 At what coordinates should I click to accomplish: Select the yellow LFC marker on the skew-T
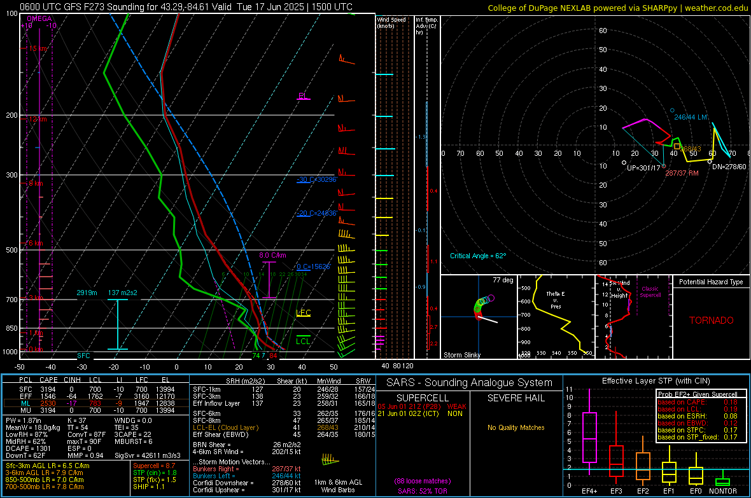point(303,313)
